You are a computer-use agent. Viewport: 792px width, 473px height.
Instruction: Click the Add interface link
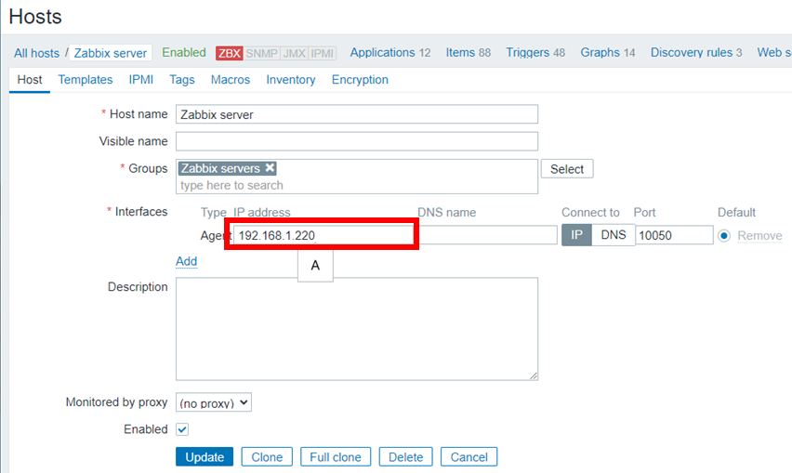point(187,261)
